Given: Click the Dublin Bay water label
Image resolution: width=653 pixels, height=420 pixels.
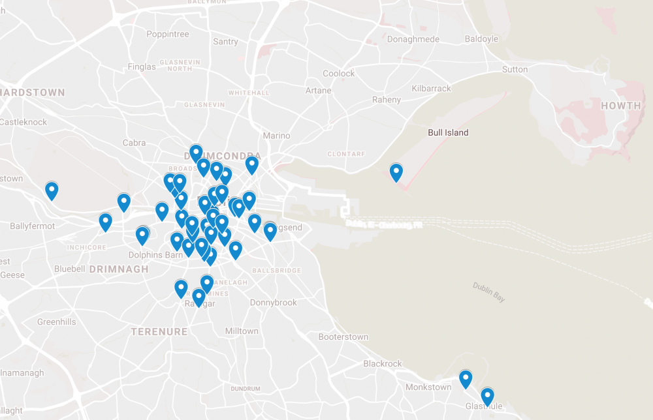Looking at the screenshot, I should tap(489, 292).
